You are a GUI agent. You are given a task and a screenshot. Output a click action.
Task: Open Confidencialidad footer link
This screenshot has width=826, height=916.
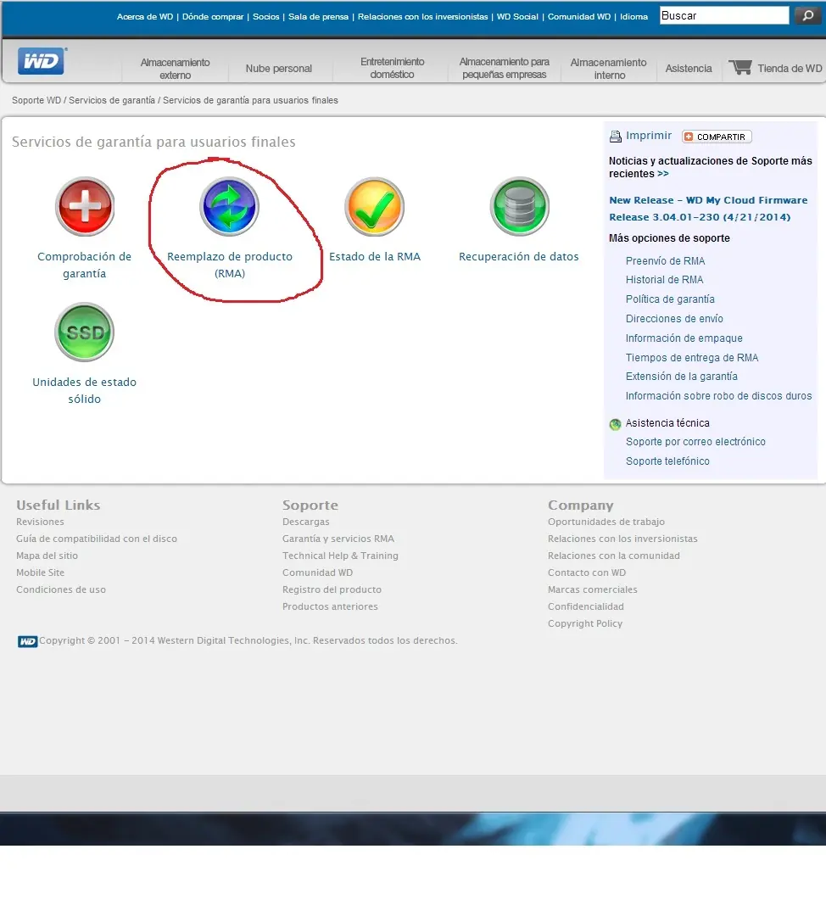(x=586, y=606)
